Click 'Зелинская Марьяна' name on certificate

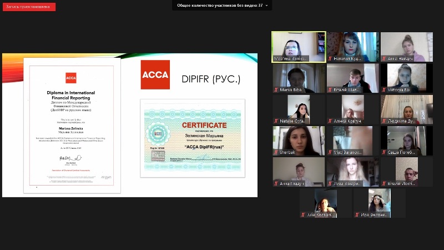coord(204,136)
